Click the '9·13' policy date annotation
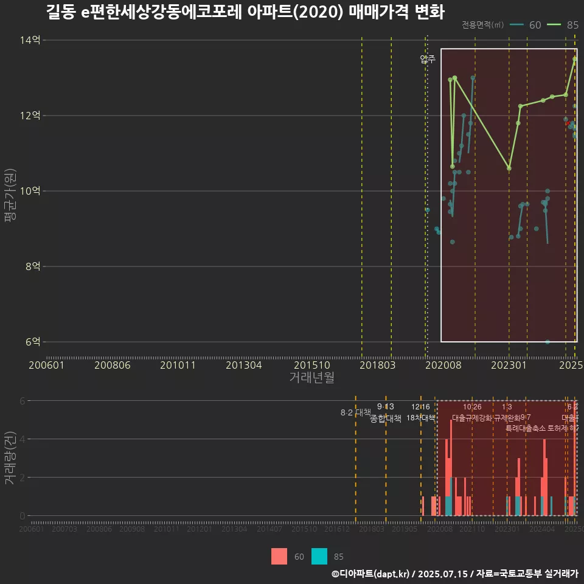The width and height of the screenshot is (584, 584). (x=386, y=407)
